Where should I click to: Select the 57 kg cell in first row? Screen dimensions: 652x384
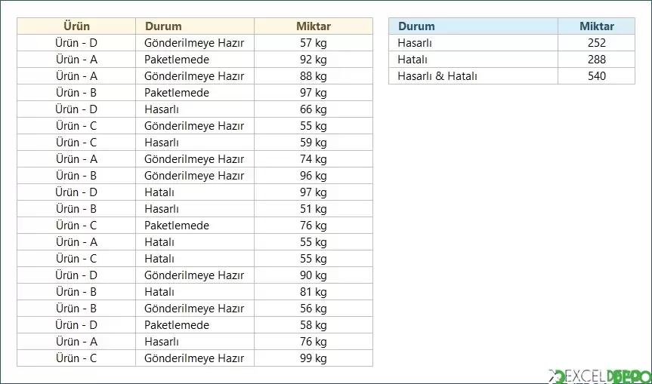(314, 43)
